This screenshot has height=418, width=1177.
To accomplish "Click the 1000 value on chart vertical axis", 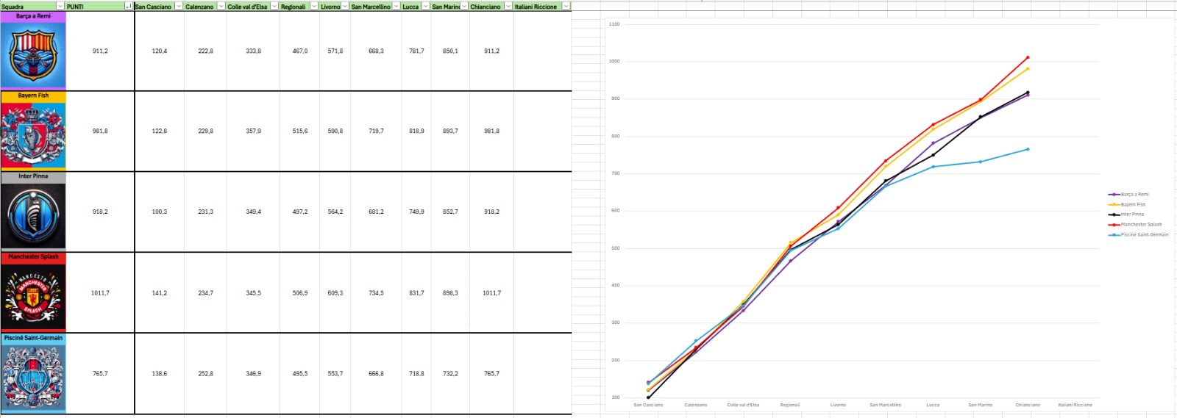I will pos(614,62).
